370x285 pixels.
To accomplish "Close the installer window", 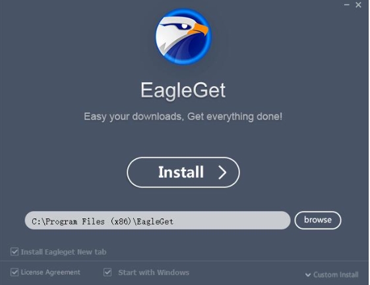I will 358,5.
